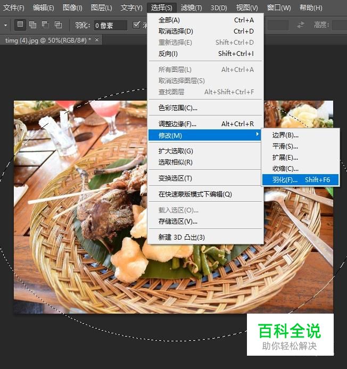Click the swap width and height arrows icon
The image size is (347, 369).
point(300,24)
